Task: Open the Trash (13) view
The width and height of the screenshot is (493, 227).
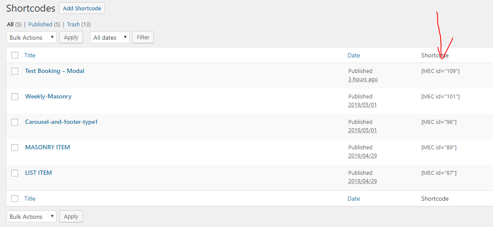Action: click(x=79, y=25)
